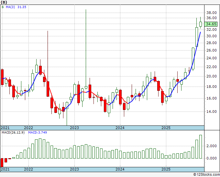Click the 2.000 MACD axis label
Image resolution: width=220 pixels, height=177 pixels.
[211, 146]
